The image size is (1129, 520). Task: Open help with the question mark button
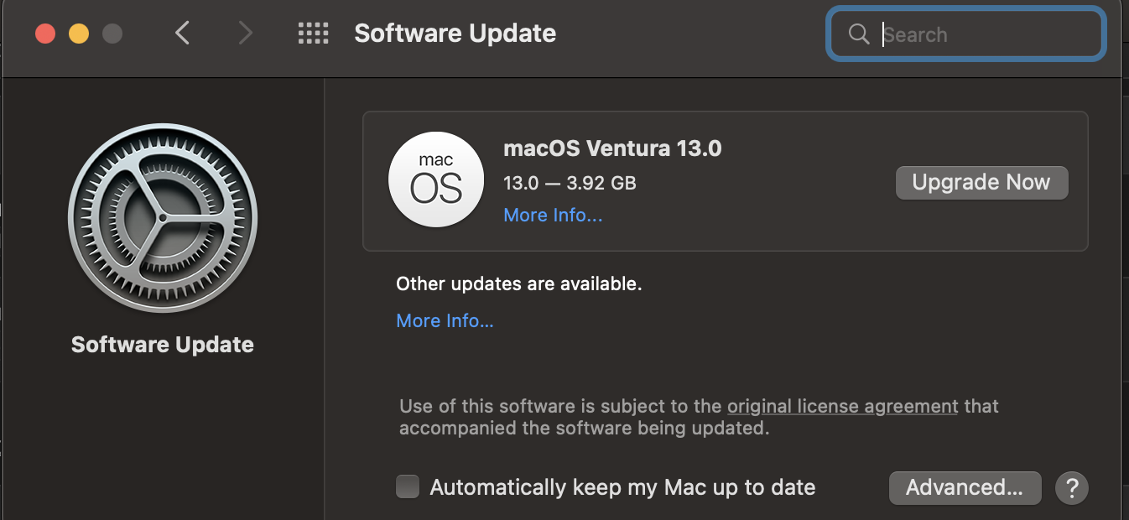tap(1071, 487)
